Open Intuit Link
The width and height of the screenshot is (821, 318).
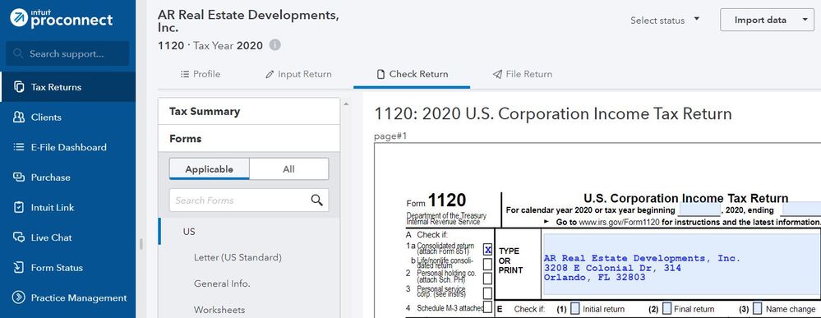pyautogui.click(x=67, y=207)
